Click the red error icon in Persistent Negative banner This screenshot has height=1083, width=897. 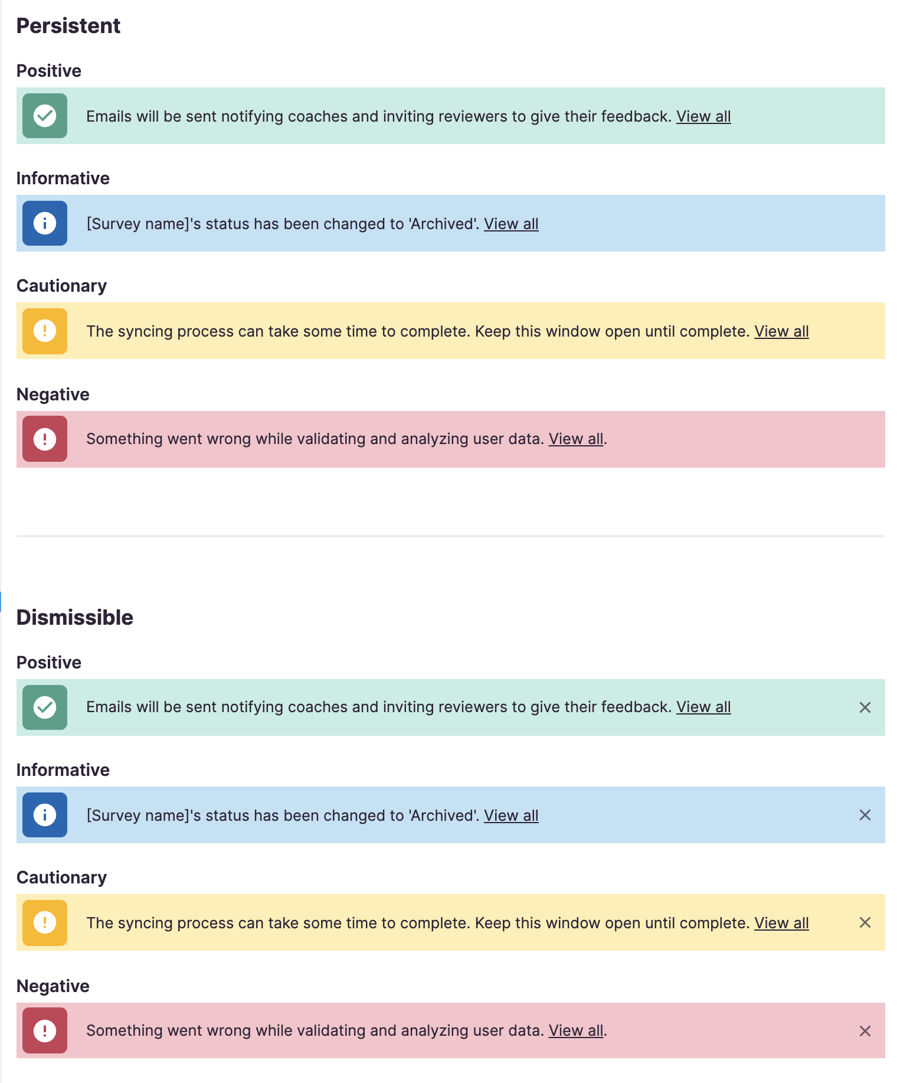(x=45, y=439)
